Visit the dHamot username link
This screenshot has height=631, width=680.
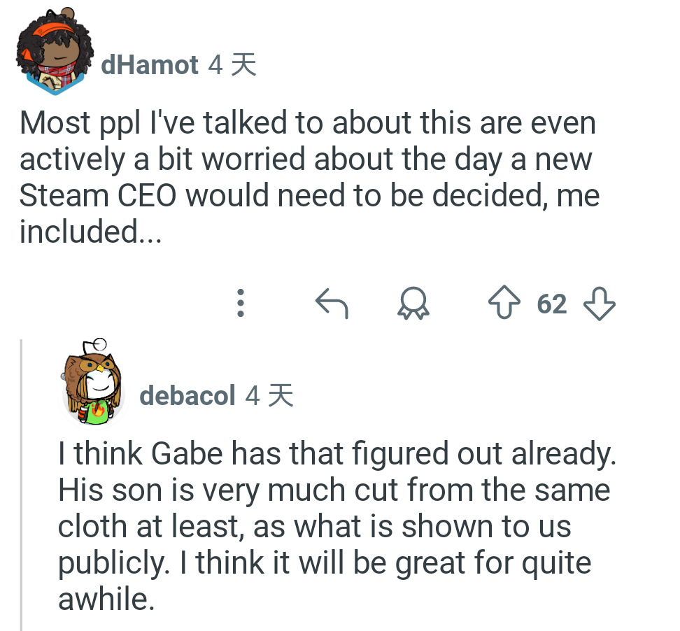coord(150,65)
